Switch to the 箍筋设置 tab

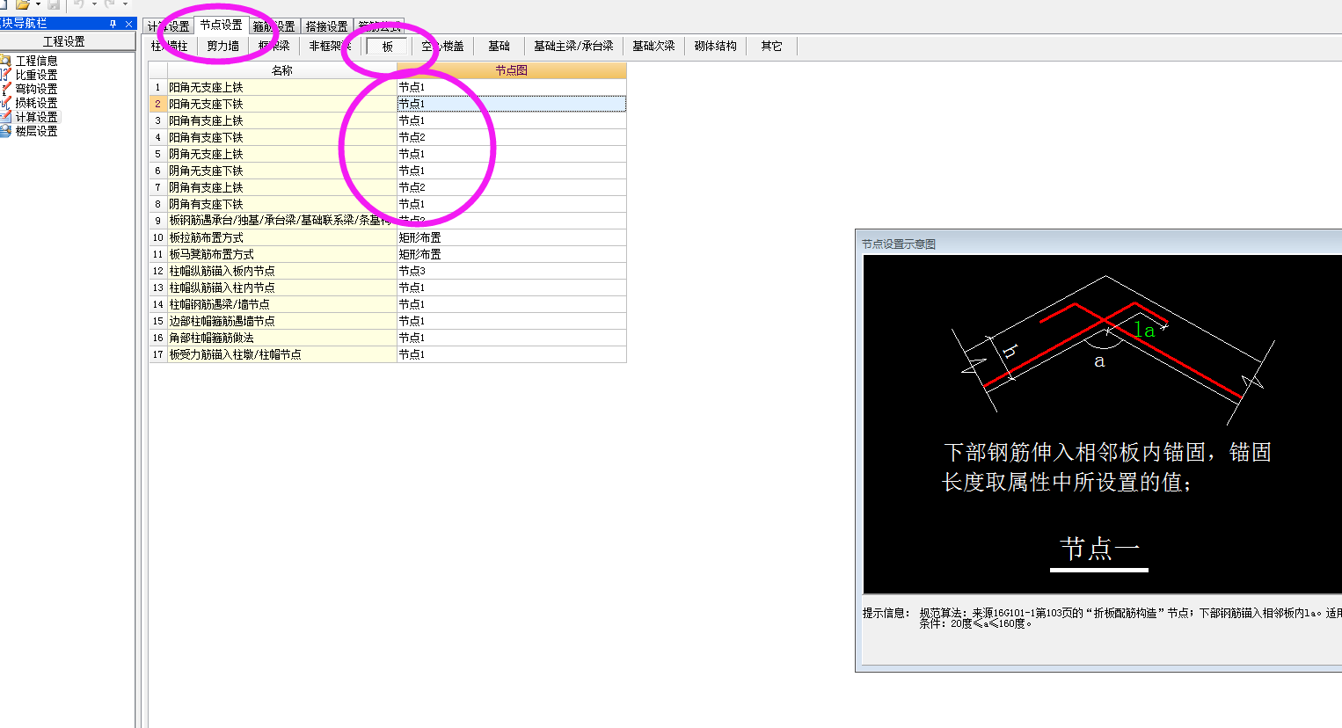274,26
